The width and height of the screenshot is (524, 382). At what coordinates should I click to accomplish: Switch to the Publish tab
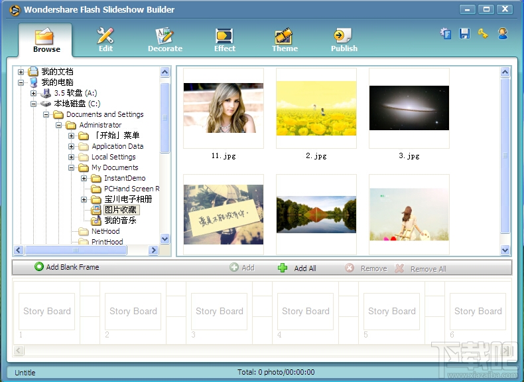[x=344, y=40]
